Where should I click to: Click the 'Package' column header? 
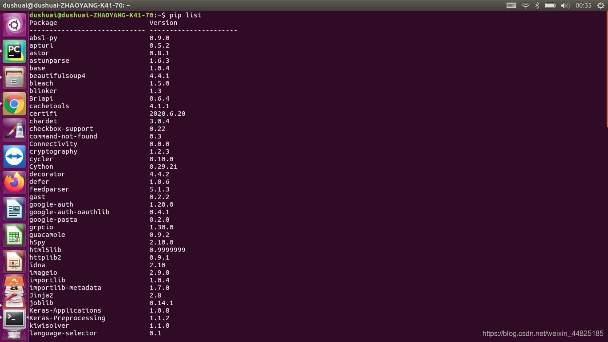point(43,23)
